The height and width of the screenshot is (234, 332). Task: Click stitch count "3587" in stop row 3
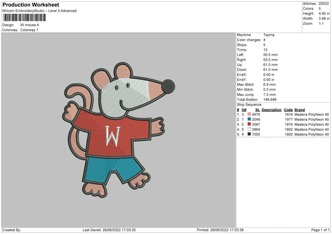click(256, 124)
